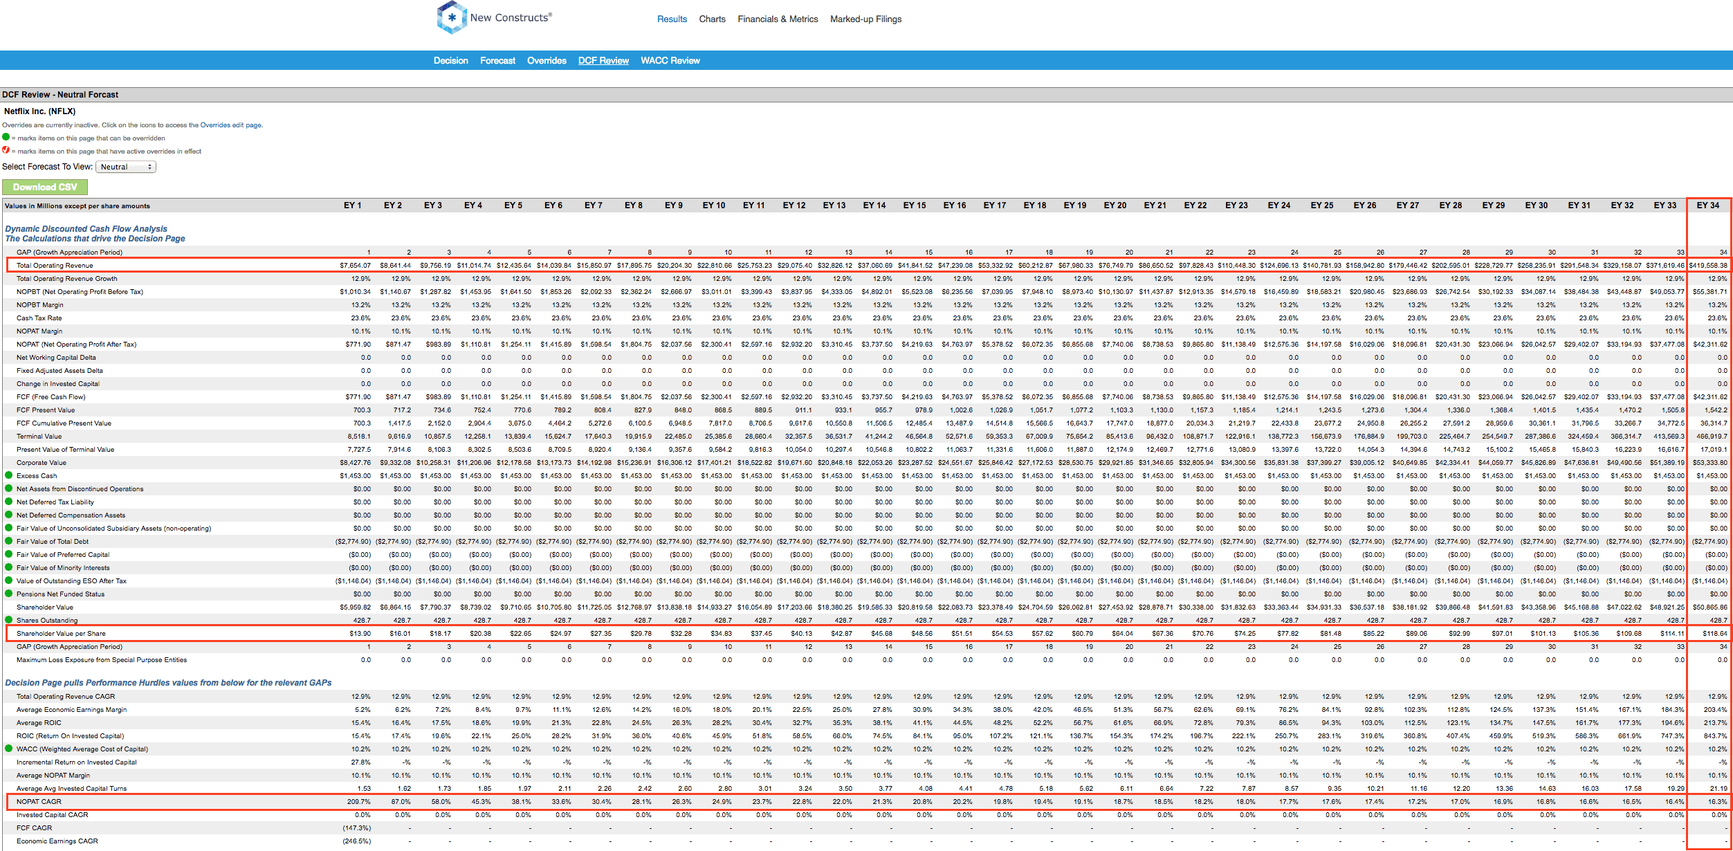Click the EY 34 column header
The height and width of the screenshot is (851, 1733).
(1708, 205)
